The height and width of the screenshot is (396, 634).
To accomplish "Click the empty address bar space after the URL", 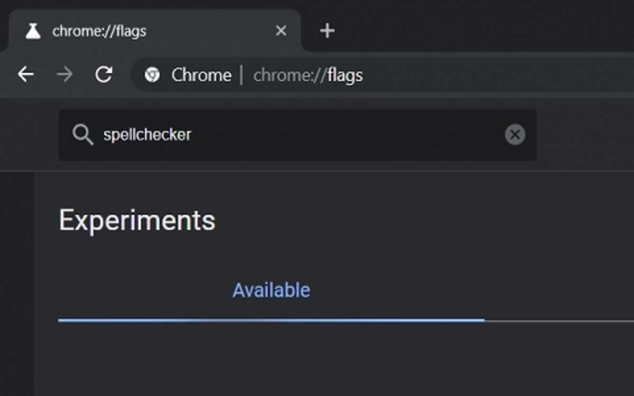I will (x=497, y=75).
